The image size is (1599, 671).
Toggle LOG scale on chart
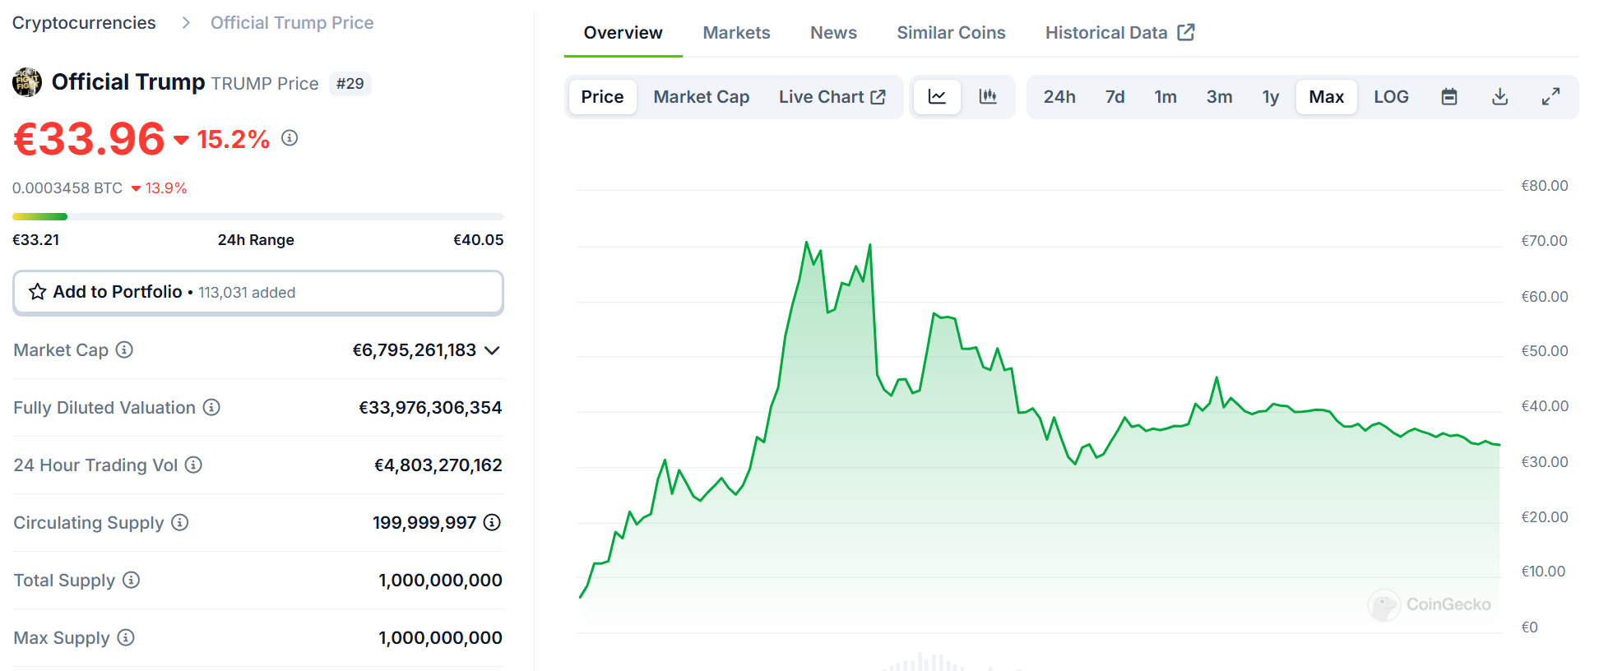[x=1391, y=97]
